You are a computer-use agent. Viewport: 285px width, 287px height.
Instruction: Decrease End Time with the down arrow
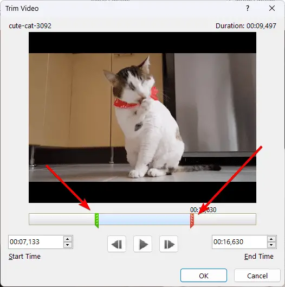271,245
